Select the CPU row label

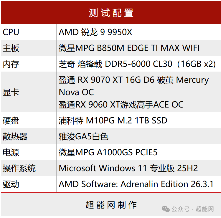(11, 32)
